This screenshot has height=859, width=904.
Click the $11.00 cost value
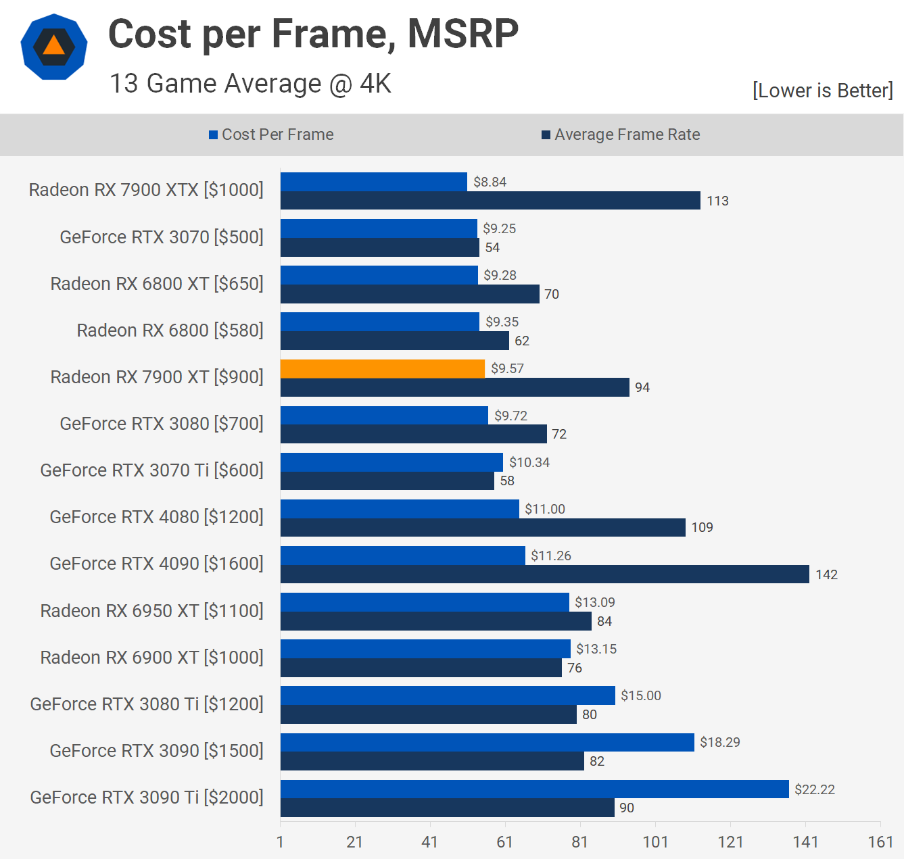pos(545,509)
